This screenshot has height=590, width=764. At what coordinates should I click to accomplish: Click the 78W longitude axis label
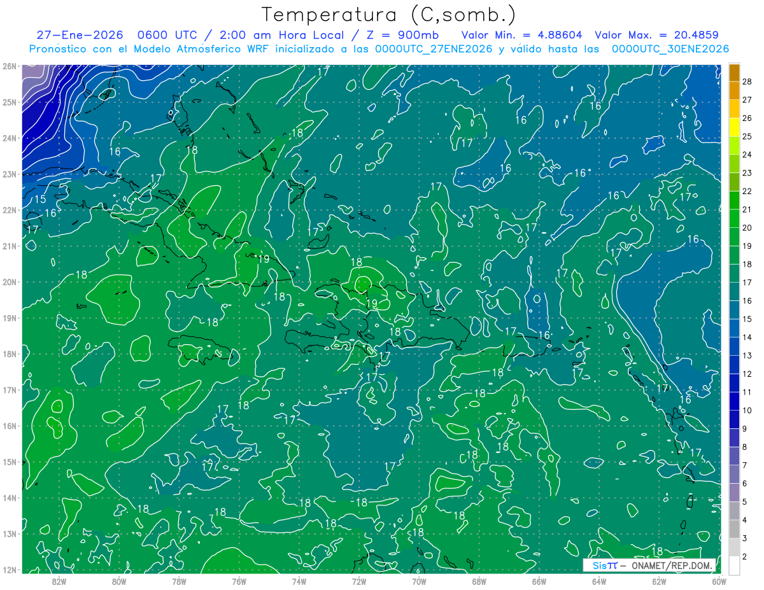(x=179, y=581)
